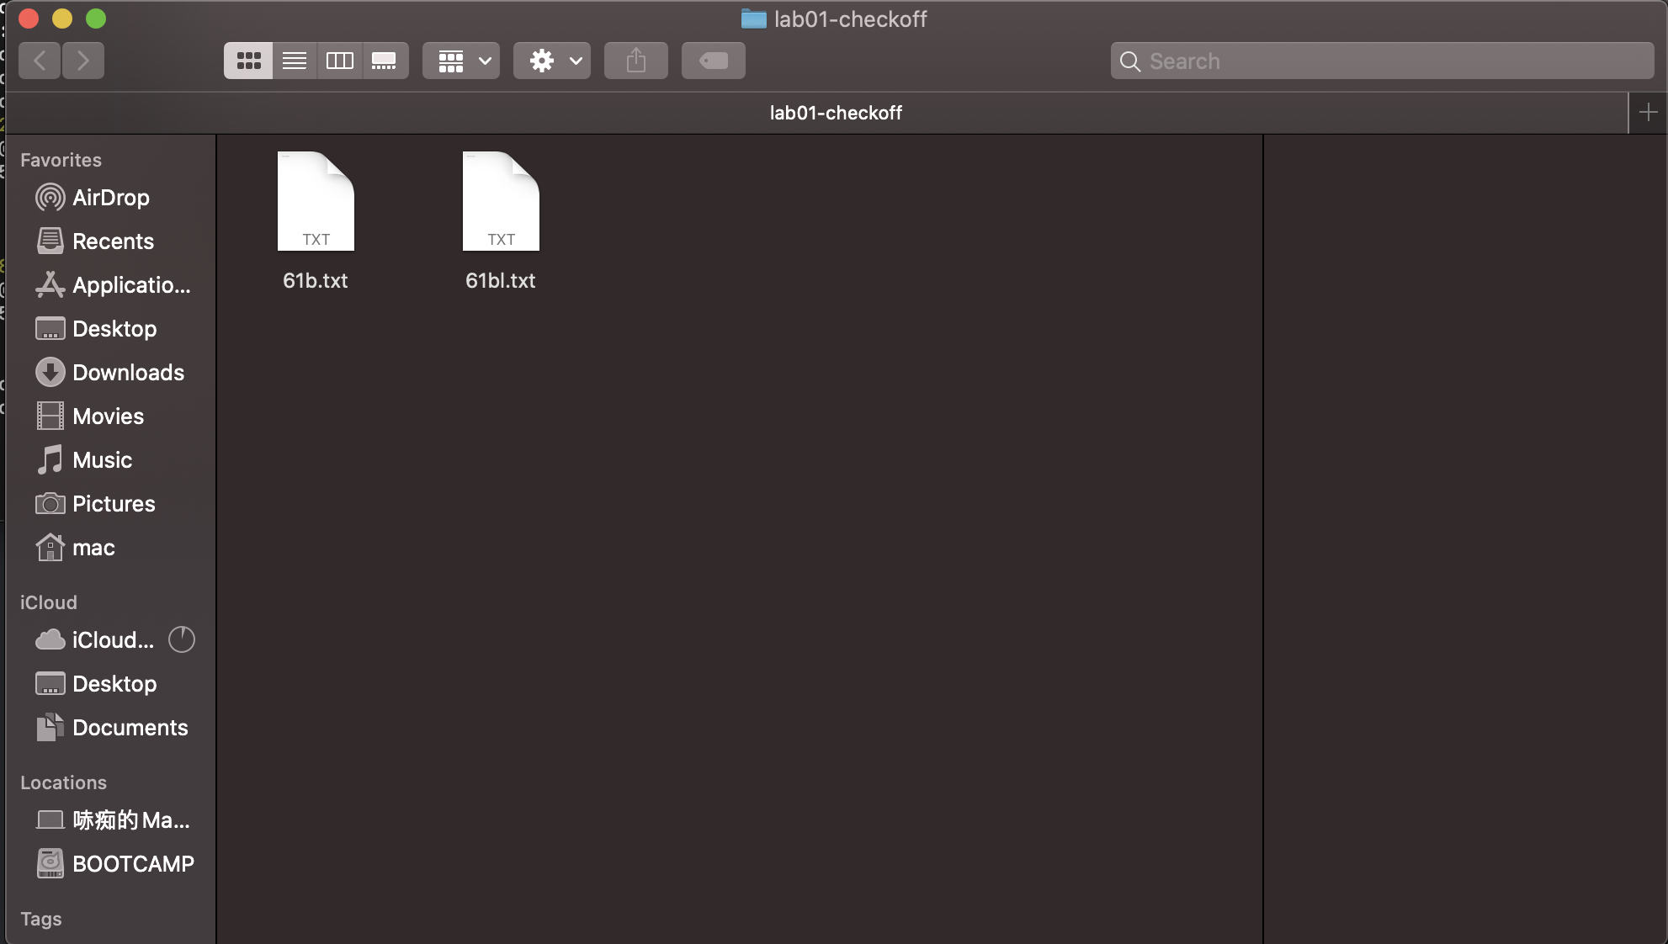Go forward with the right arrow

(82, 61)
